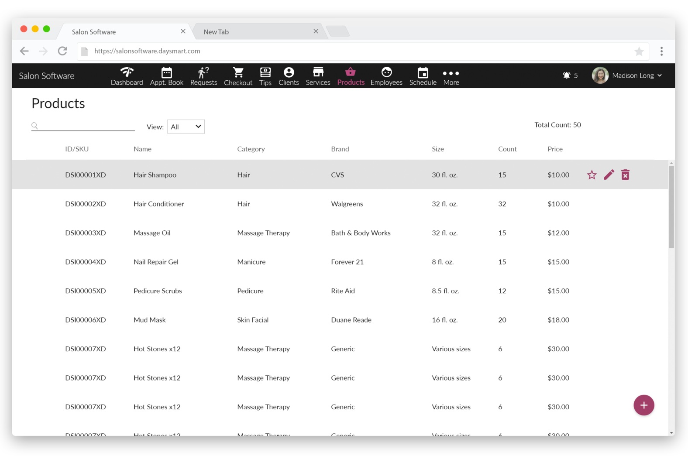Click the $18.00 price cell

click(558, 320)
